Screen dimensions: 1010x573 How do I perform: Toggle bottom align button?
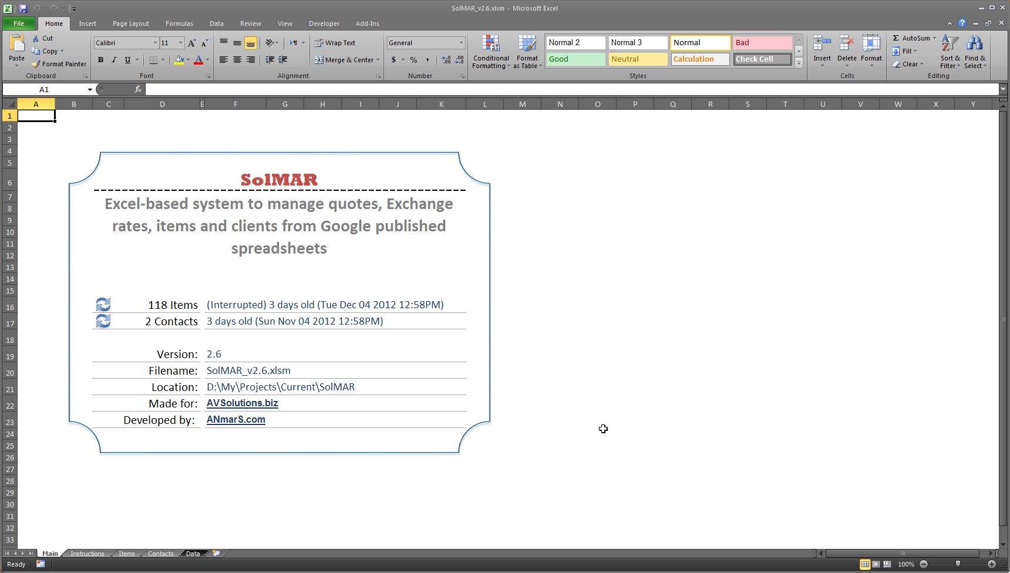[251, 43]
